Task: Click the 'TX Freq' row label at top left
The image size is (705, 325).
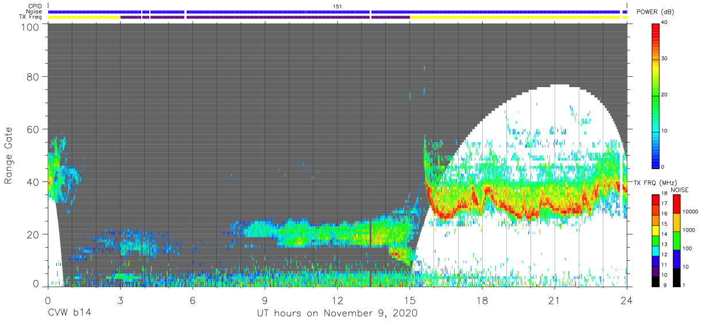Action: click(31, 17)
